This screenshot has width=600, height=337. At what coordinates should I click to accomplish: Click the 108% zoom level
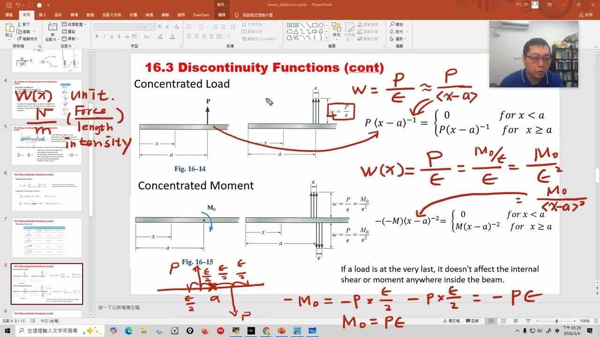click(585, 321)
